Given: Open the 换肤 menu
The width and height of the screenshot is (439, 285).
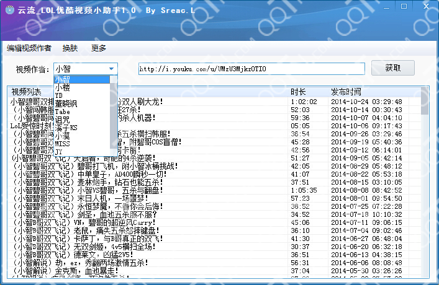Looking at the screenshot, I should (70, 48).
